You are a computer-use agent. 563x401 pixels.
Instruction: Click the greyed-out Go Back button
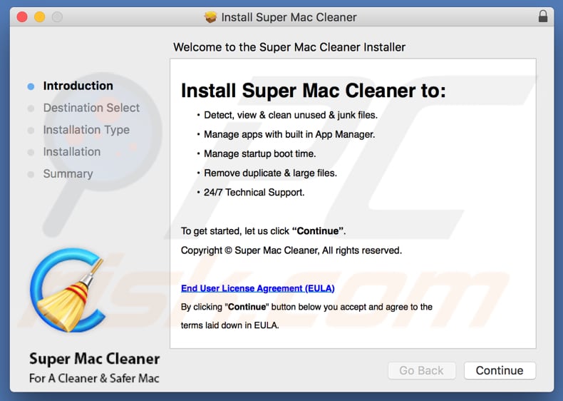[x=421, y=370]
